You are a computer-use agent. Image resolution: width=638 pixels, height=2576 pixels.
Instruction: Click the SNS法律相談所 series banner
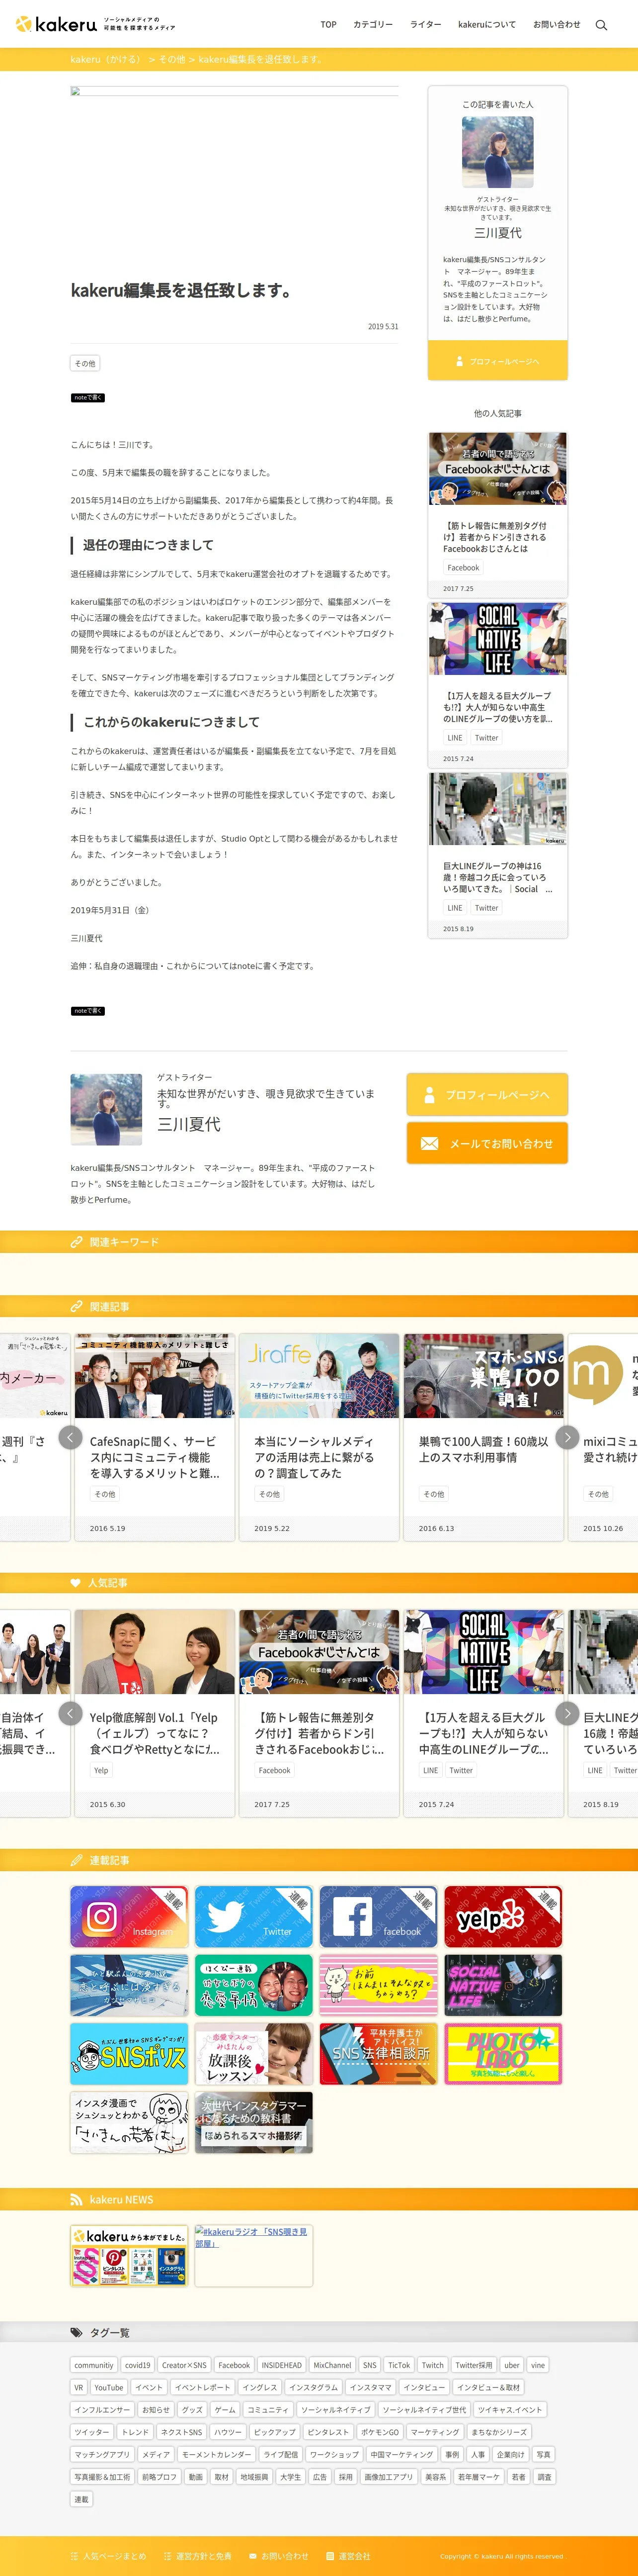(379, 2054)
